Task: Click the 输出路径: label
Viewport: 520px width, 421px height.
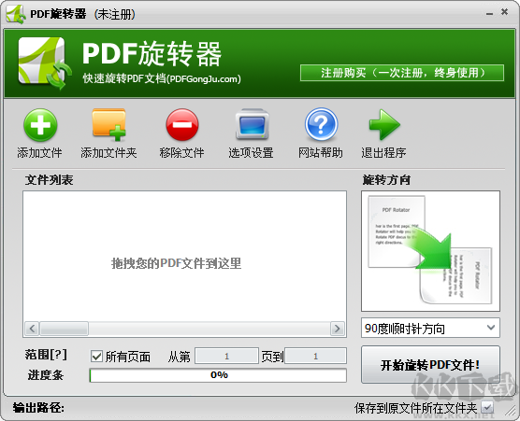Action: [x=38, y=407]
